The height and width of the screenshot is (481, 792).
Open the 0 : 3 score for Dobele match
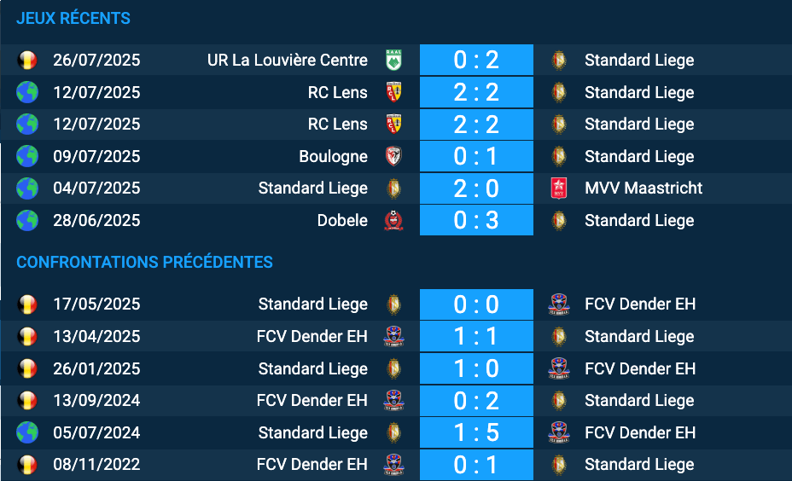[476, 221]
